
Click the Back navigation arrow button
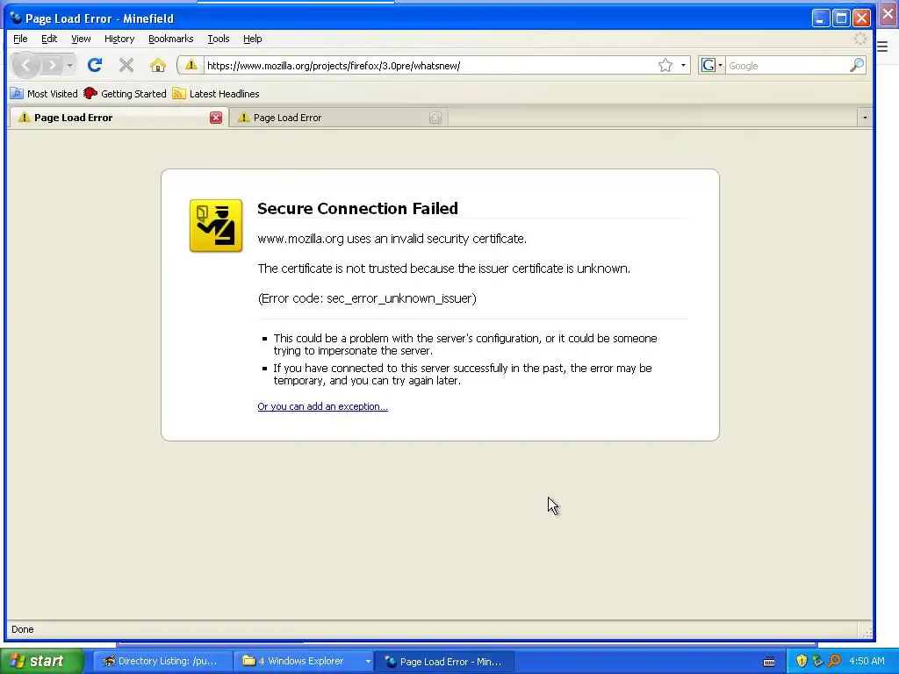[x=25, y=65]
